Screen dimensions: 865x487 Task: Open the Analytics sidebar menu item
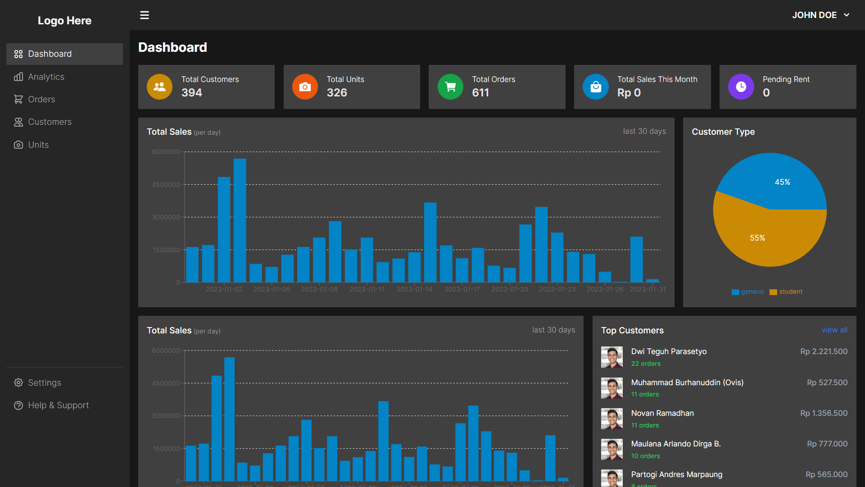46,77
